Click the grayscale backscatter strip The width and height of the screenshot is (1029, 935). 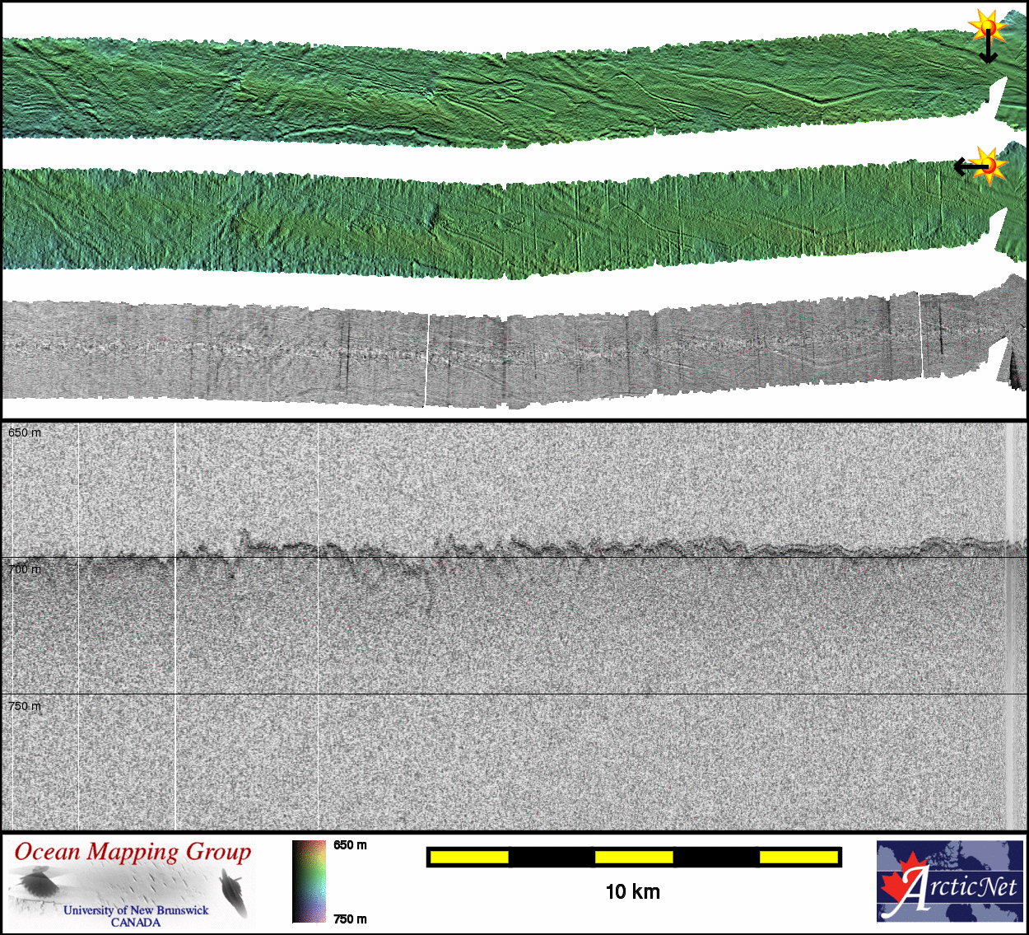click(x=494, y=356)
